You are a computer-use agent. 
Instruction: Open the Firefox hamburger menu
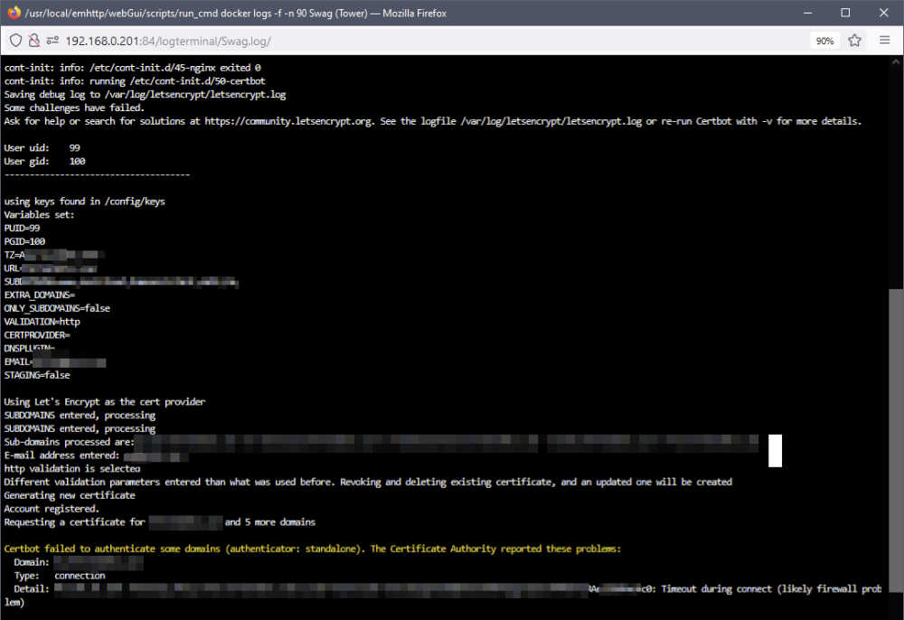click(x=884, y=41)
